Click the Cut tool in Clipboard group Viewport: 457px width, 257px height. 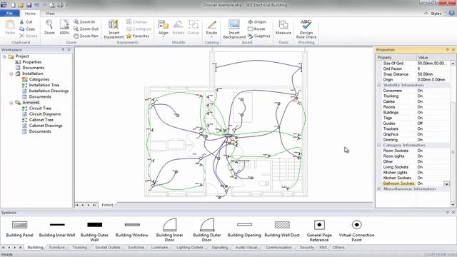tap(26, 22)
